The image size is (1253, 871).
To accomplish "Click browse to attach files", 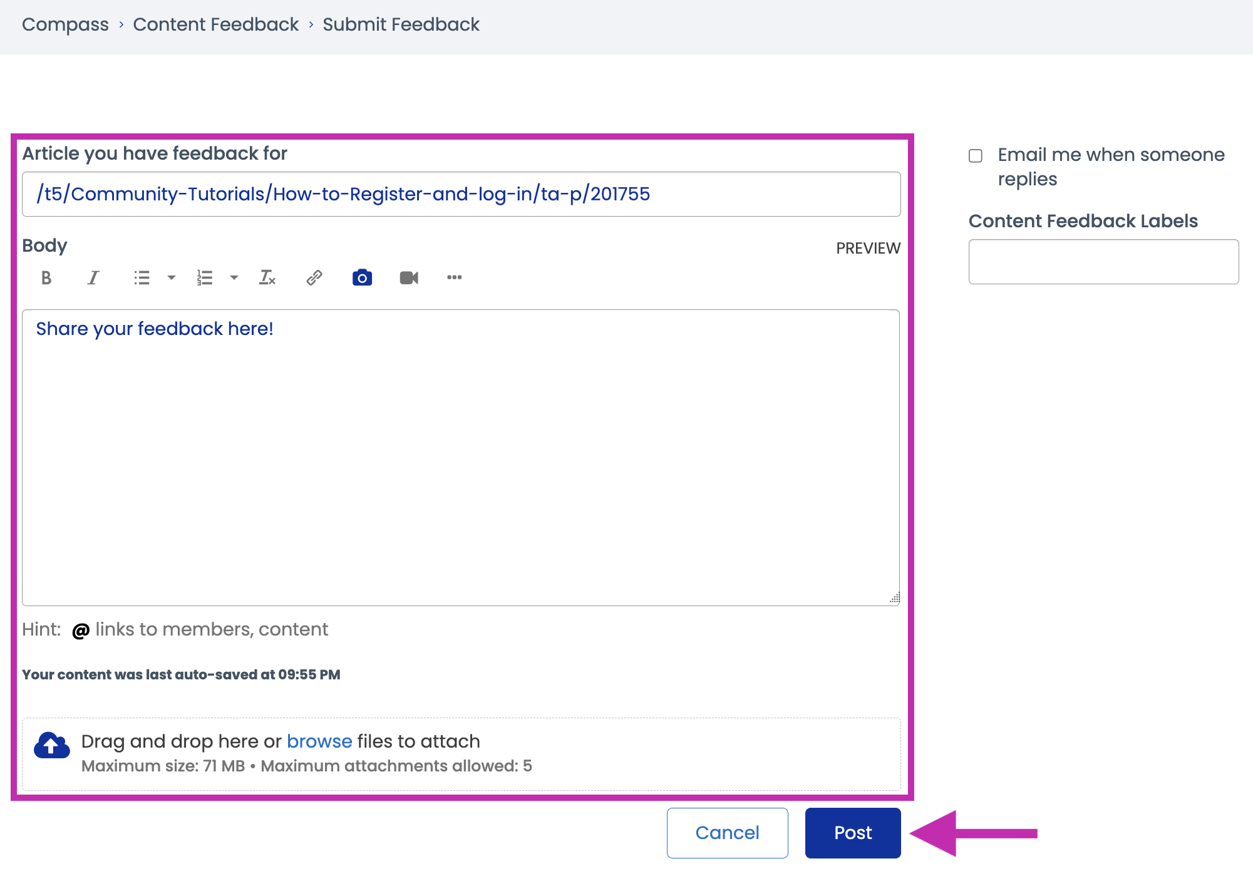I will tap(319, 741).
